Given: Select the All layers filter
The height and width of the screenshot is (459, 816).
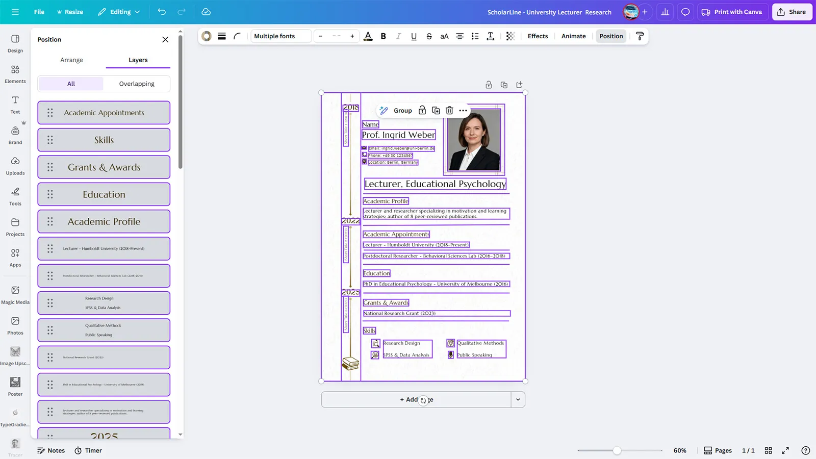Looking at the screenshot, I should (x=71, y=84).
